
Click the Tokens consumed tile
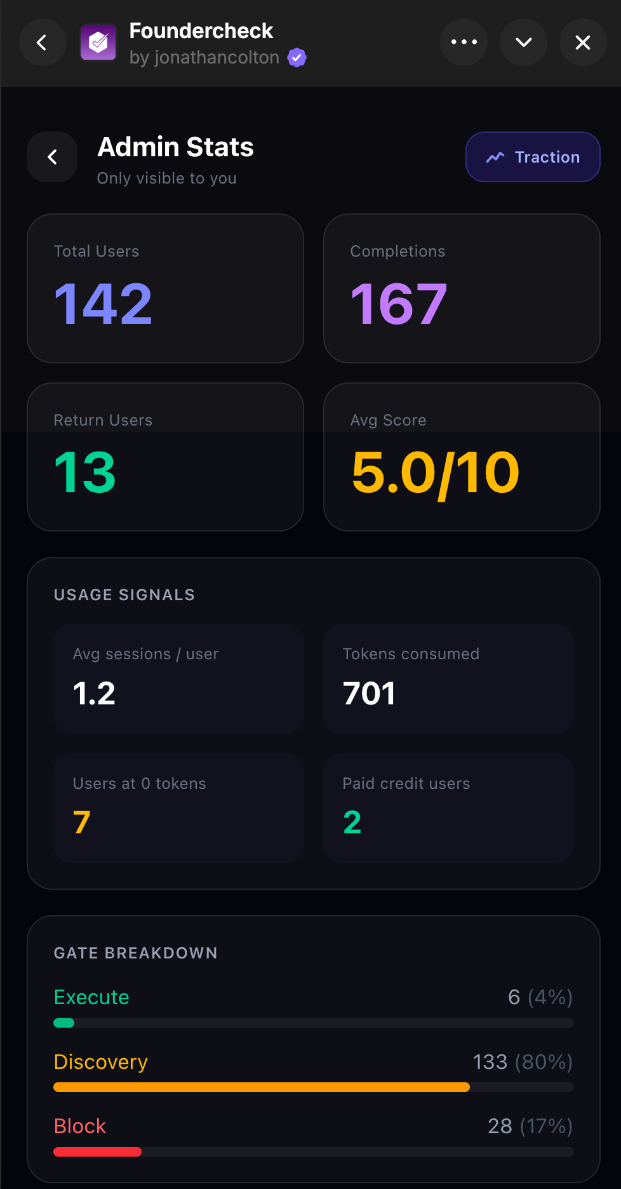point(448,679)
